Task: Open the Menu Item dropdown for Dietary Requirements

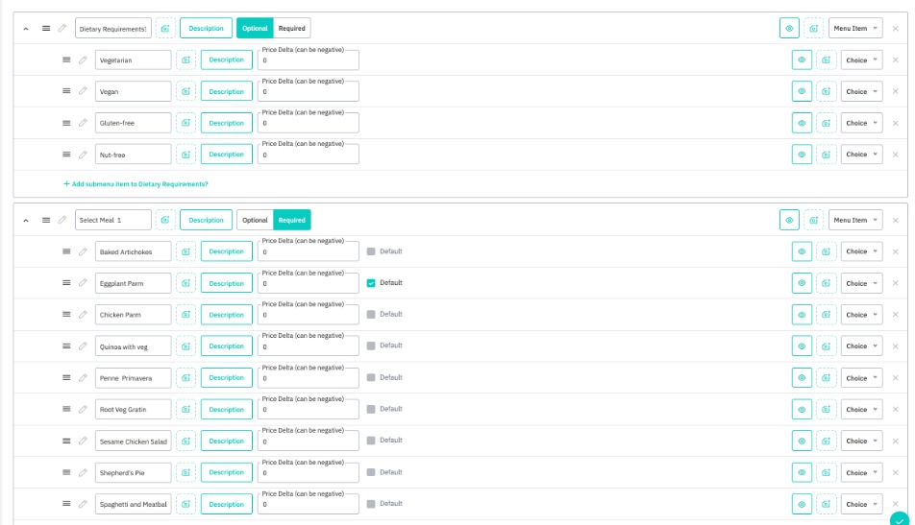Action: point(855,29)
